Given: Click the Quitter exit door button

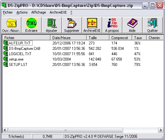Looking at the screenshot, I should 153,25.
